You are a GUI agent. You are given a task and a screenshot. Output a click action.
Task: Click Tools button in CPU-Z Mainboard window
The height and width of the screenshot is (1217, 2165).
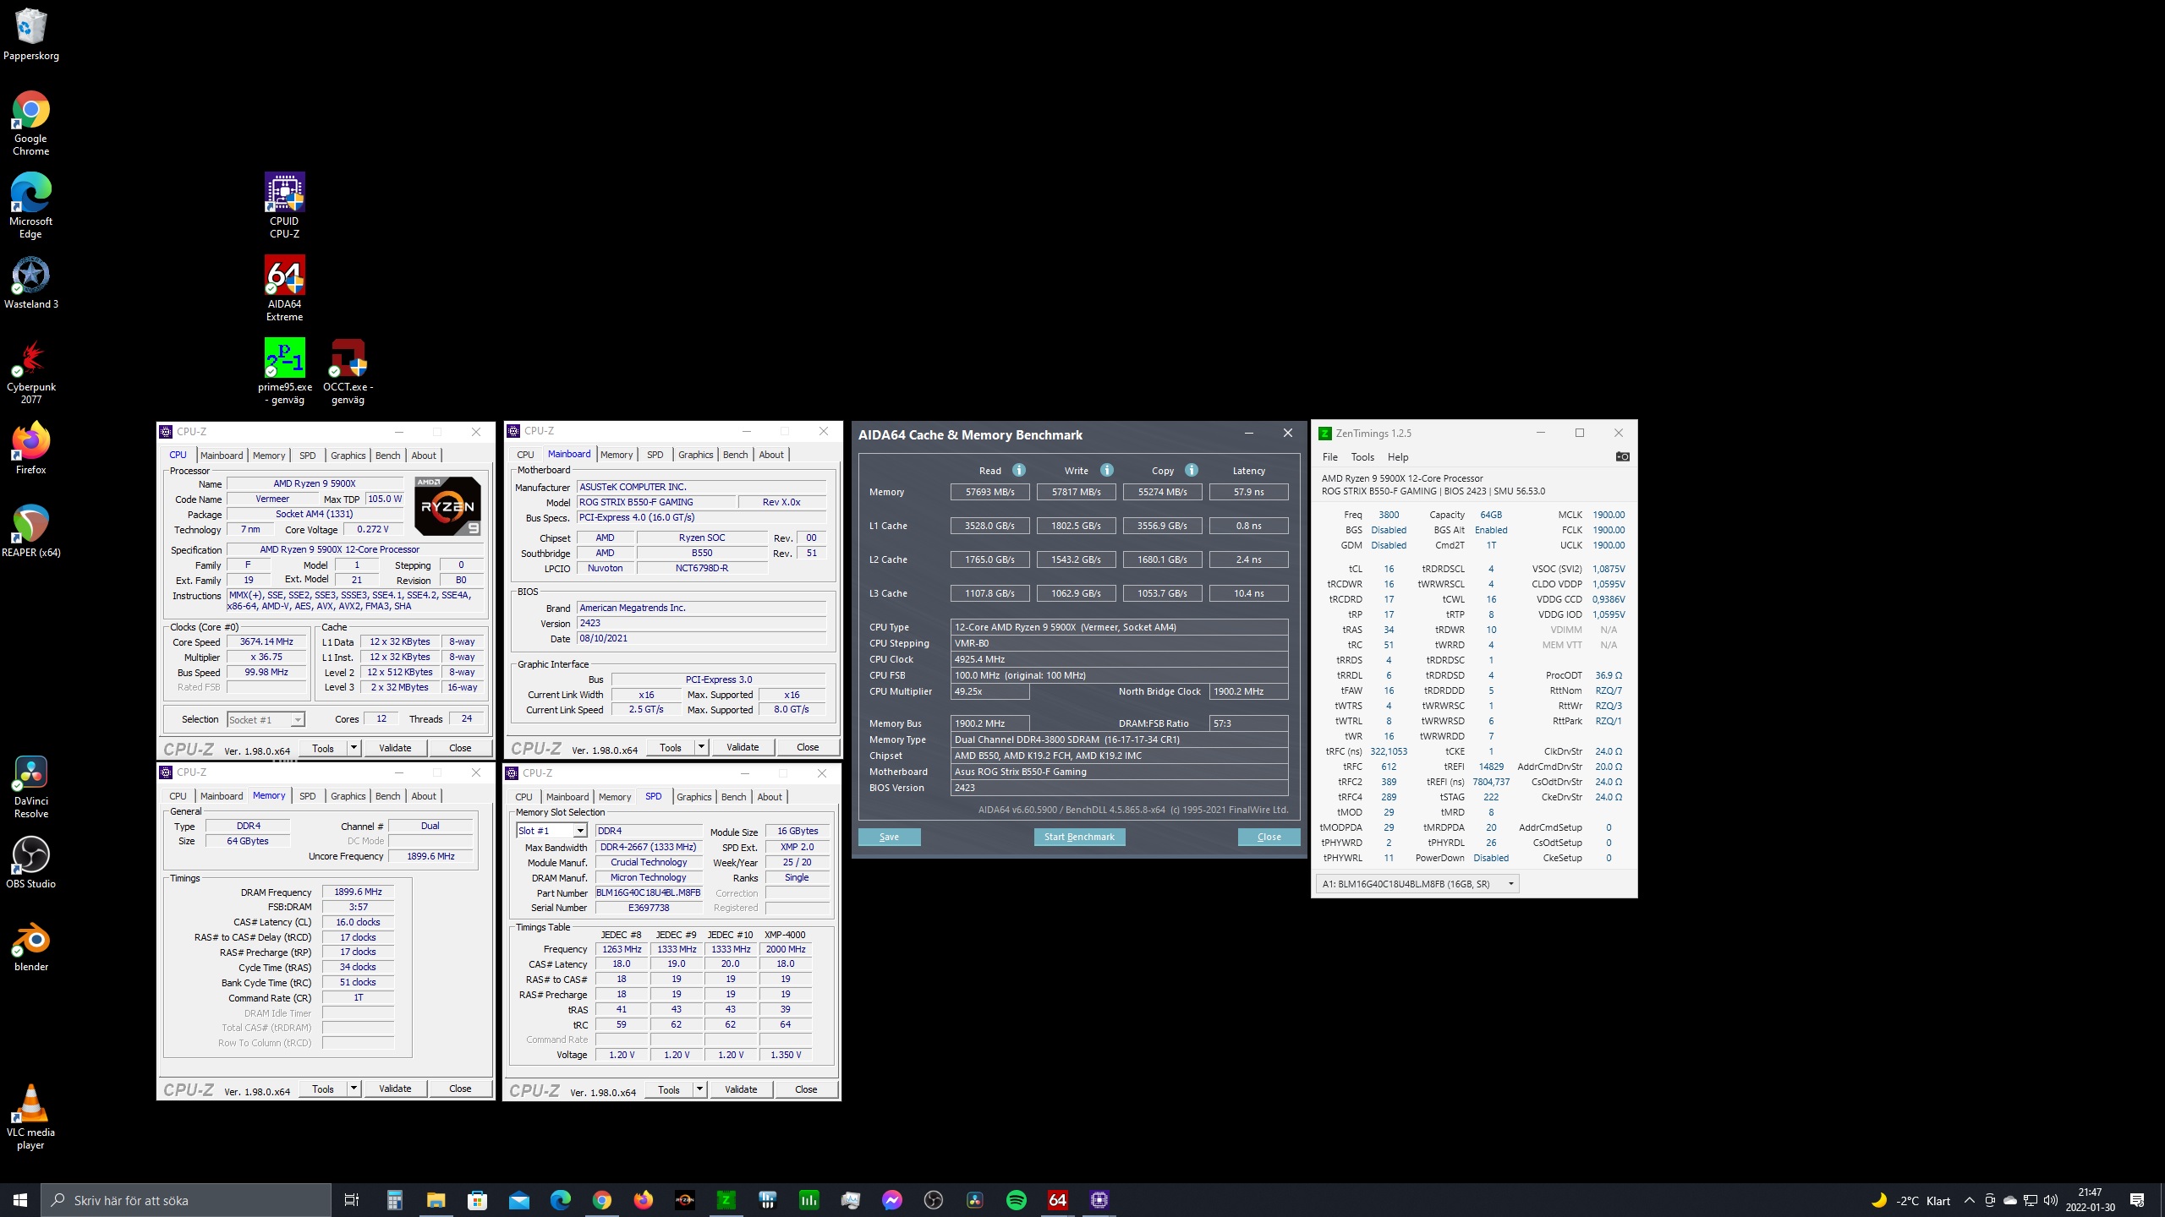click(x=671, y=747)
